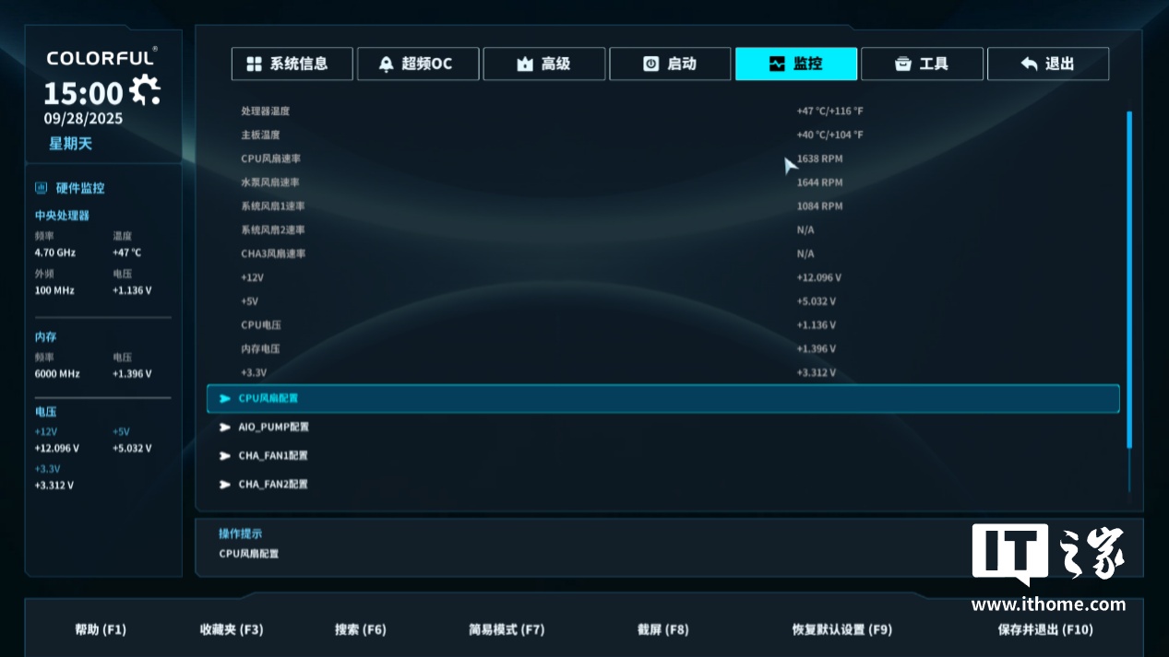1169x657 pixels.
Task: Click the gear icon next to the clock
Action: point(145,89)
